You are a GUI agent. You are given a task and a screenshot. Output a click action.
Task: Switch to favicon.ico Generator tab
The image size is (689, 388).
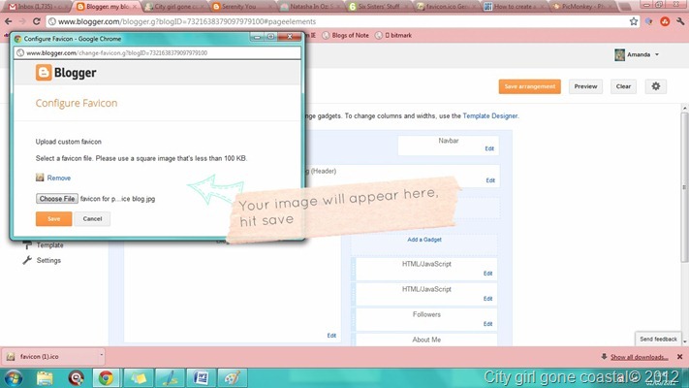pos(446,6)
